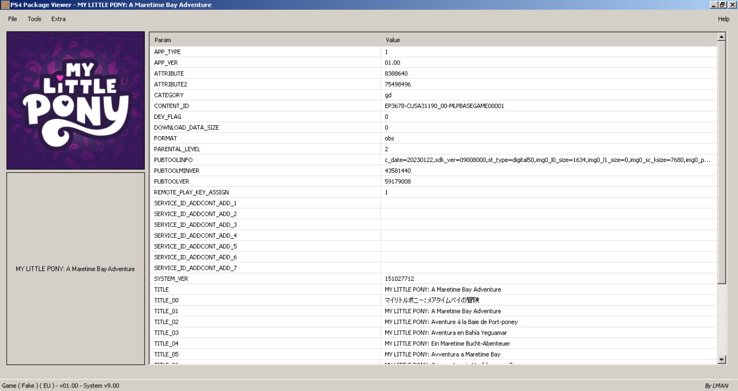The width and height of the screenshot is (738, 391).
Task: Click the value 59179008
Action: pos(398,182)
